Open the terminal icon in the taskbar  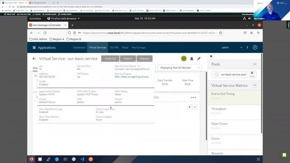65,159
